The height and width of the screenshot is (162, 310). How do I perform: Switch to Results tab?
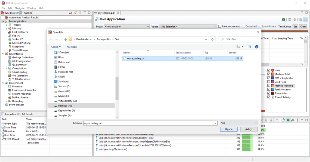[x=28, y=114]
